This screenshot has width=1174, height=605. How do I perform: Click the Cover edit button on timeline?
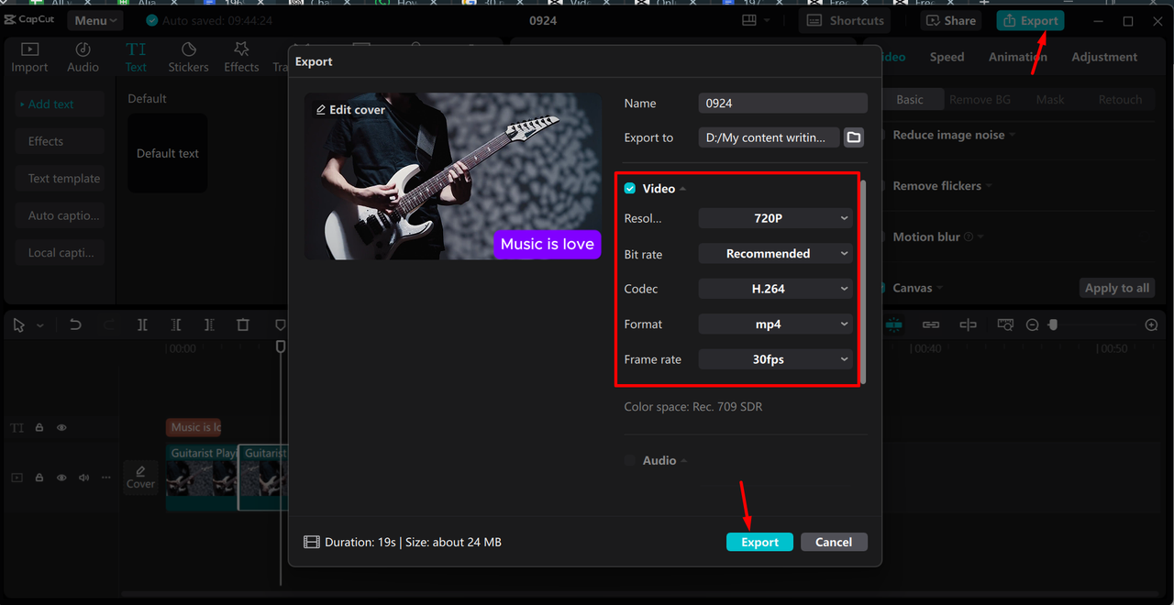point(140,478)
